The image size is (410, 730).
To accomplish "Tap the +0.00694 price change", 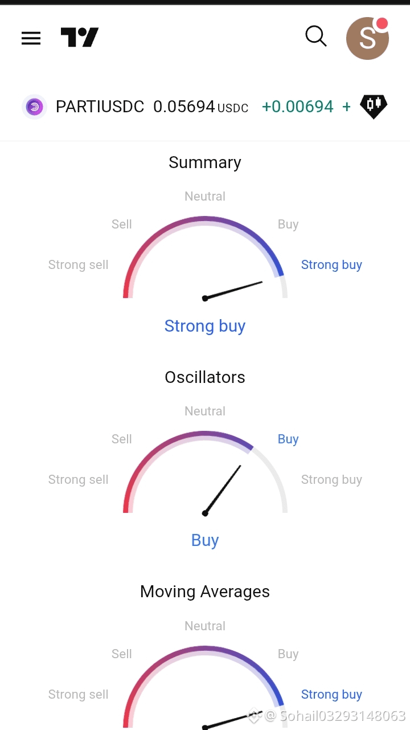I will click(x=298, y=107).
